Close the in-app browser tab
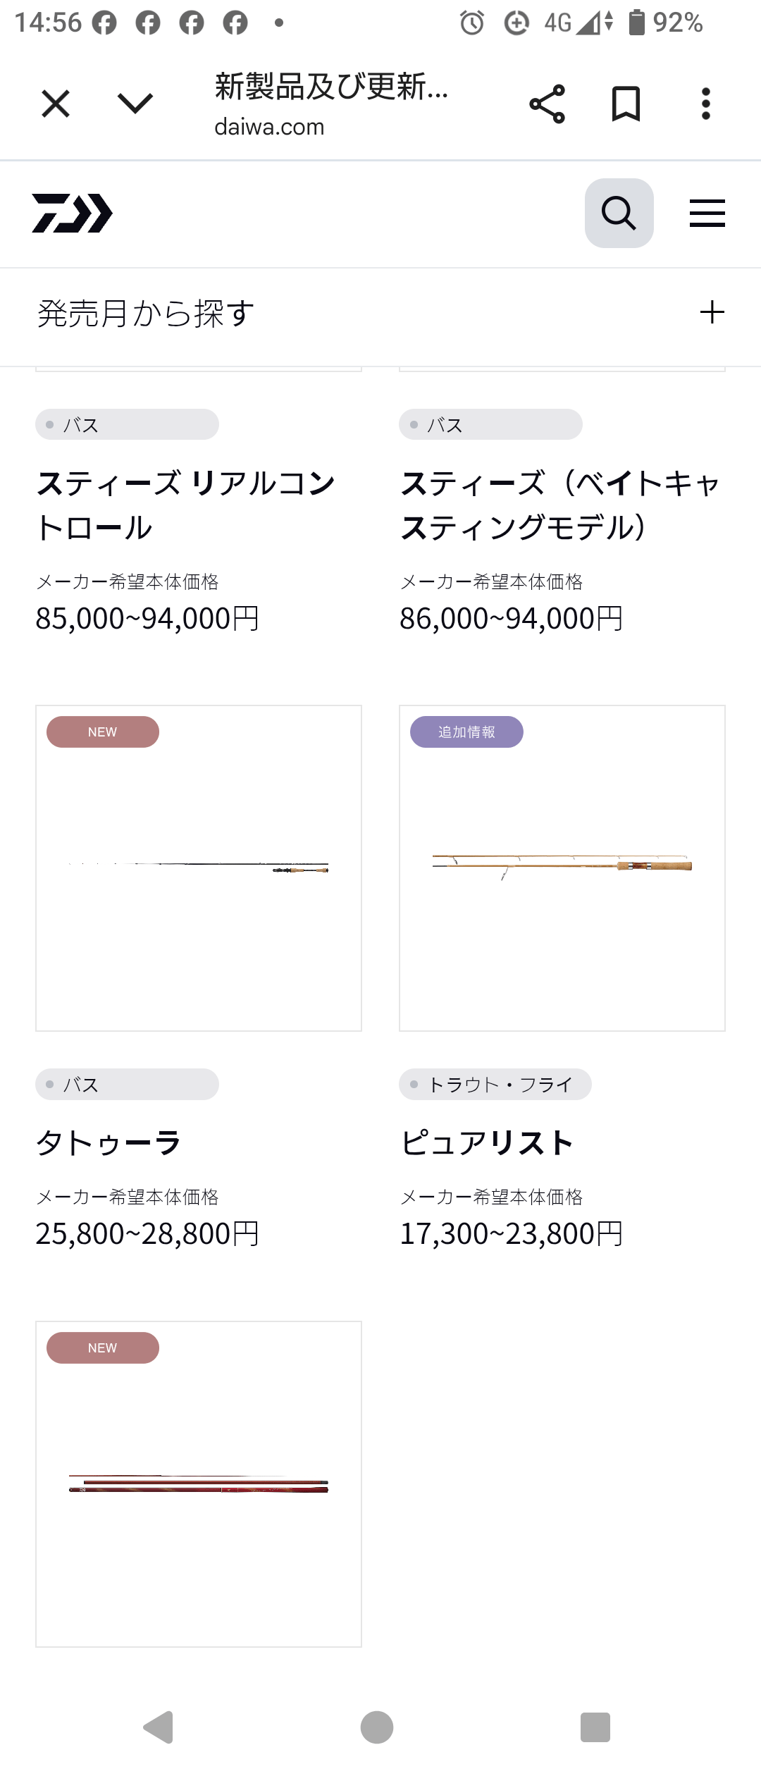 (56, 104)
